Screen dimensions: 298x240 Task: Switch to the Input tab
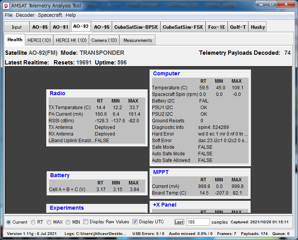(17, 27)
